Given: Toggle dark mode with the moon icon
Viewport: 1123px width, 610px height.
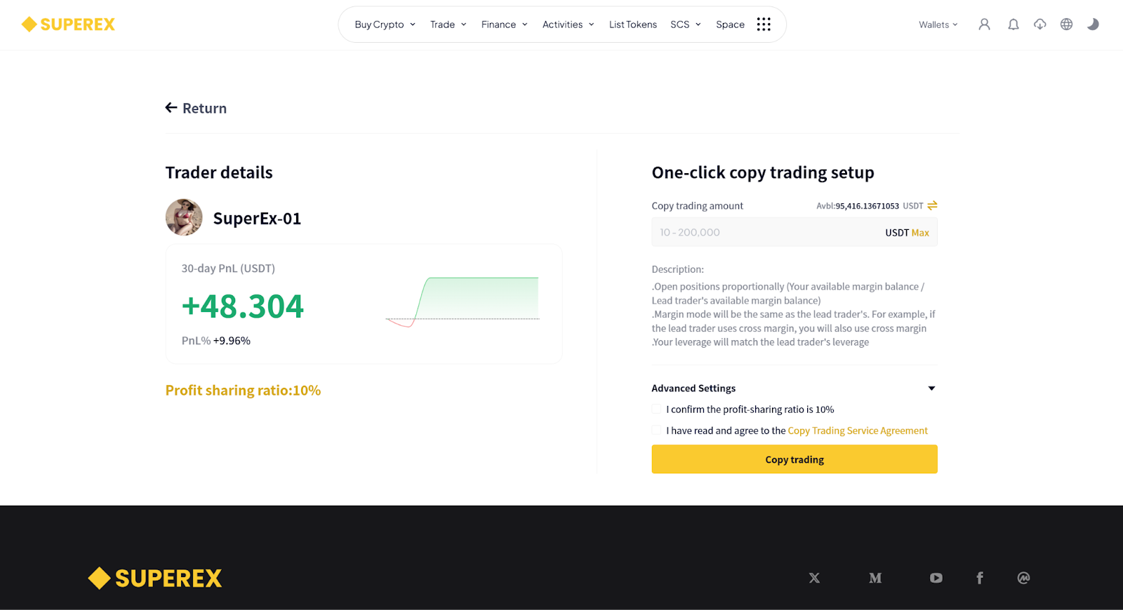Looking at the screenshot, I should point(1093,25).
